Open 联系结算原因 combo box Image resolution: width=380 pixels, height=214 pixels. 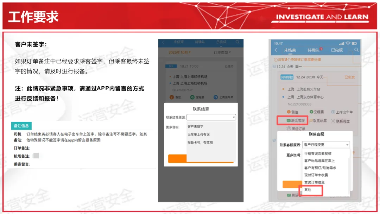coord(211,117)
